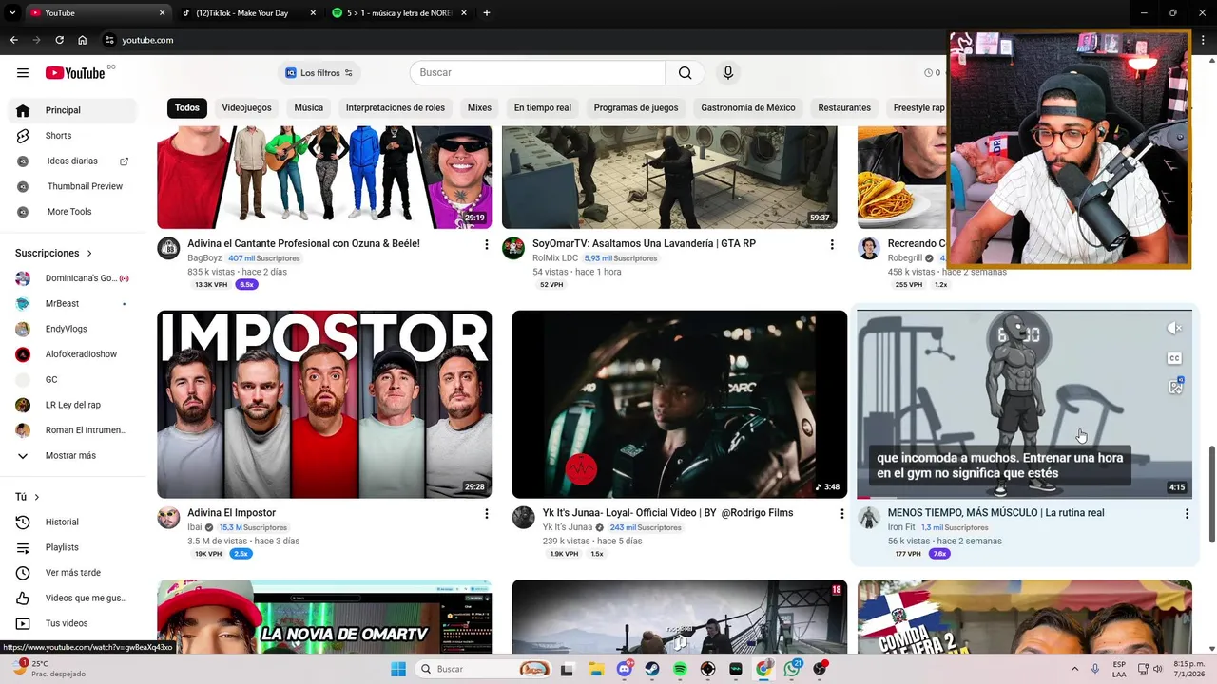The height and width of the screenshot is (684, 1217).
Task: Expand the Suscripciones section
Action: click(x=54, y=254)
